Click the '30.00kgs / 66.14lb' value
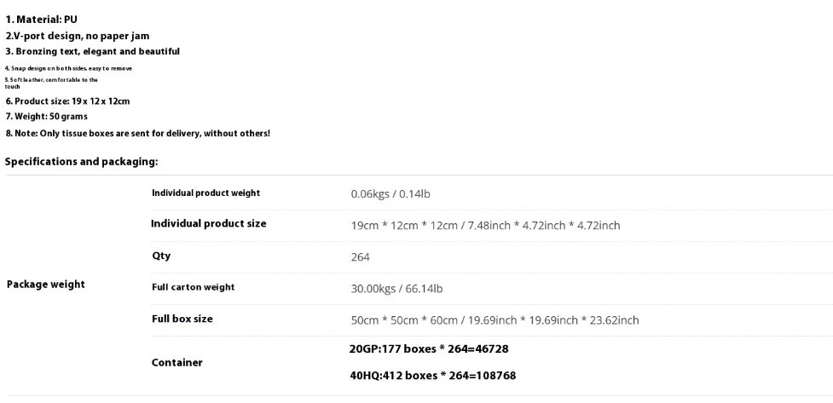833x403 pixels. pyautogui.click(x=396, y=288)
